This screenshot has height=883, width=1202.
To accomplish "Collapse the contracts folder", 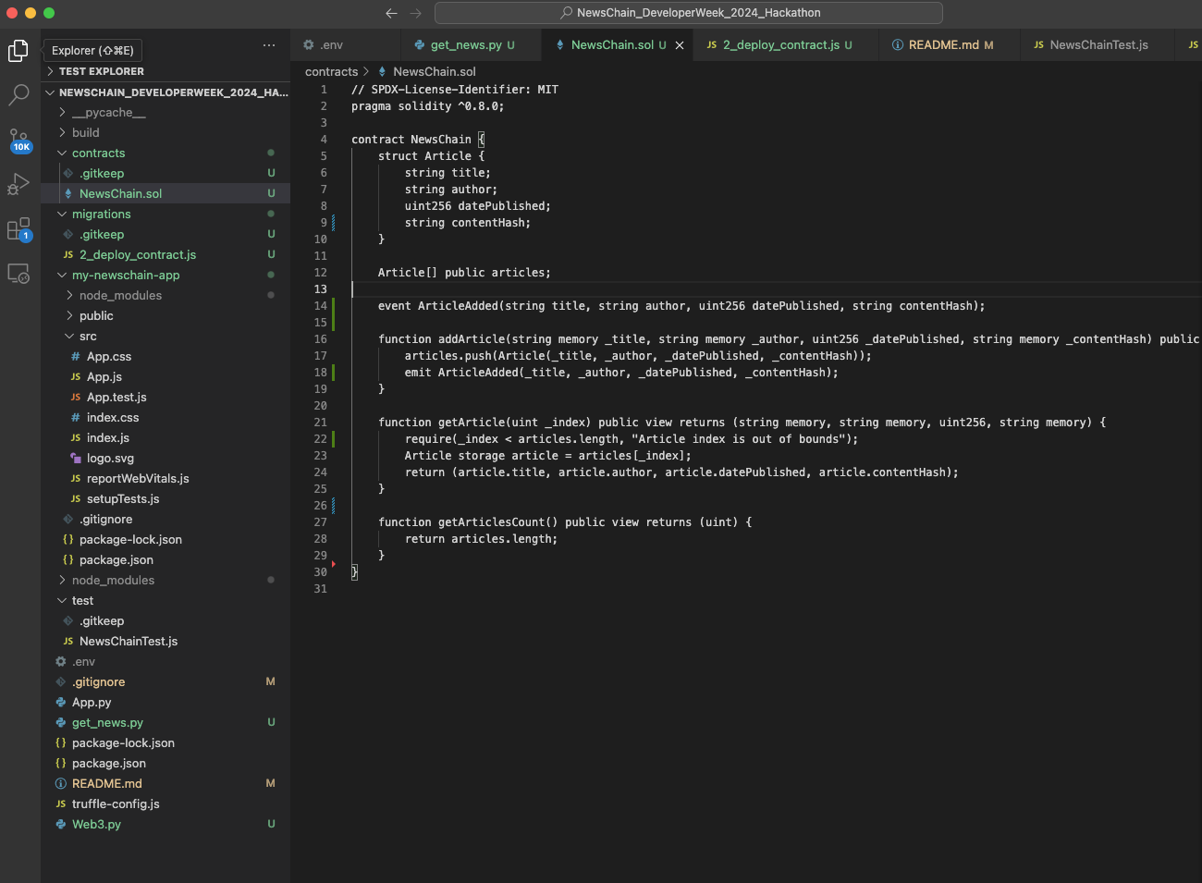I will (x=98, y=153).
